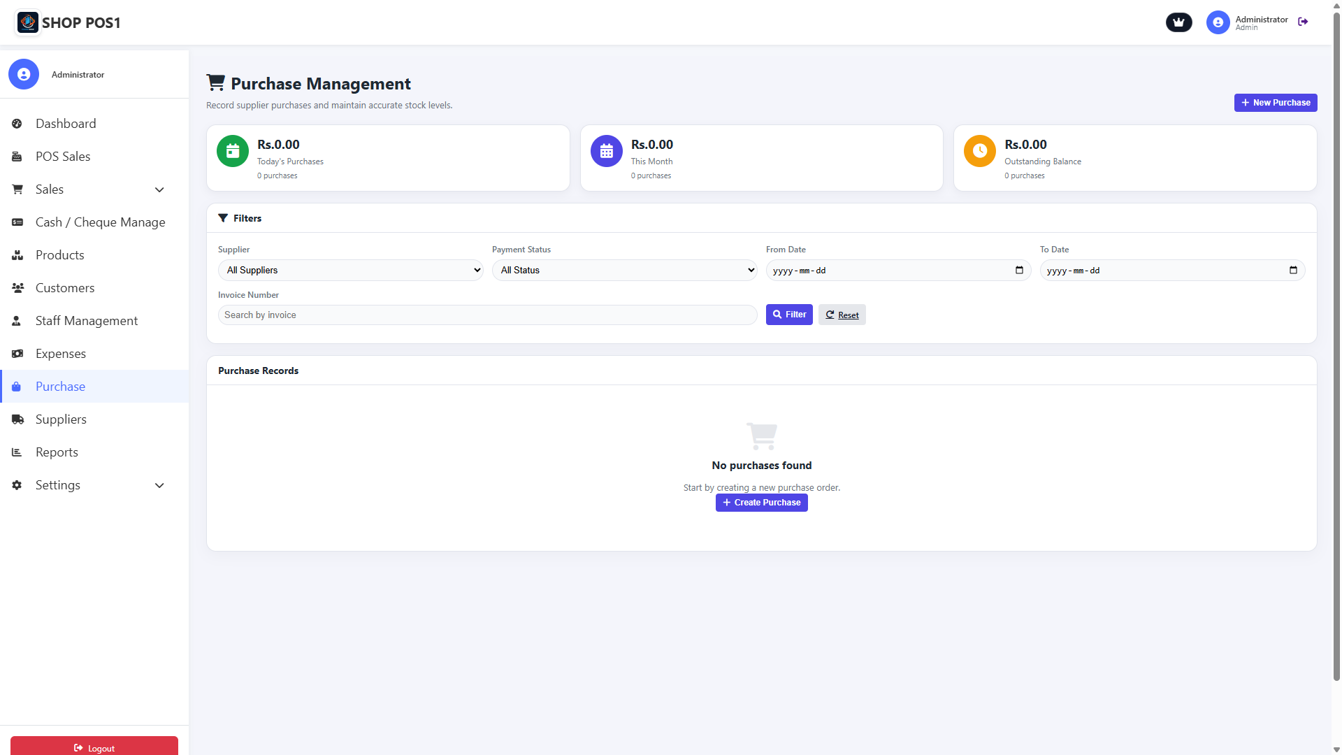Click the crown icon in the header
Screen dimensions: 1342x755
(1178, 22)
